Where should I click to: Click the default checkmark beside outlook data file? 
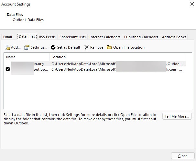pos(8,69)
